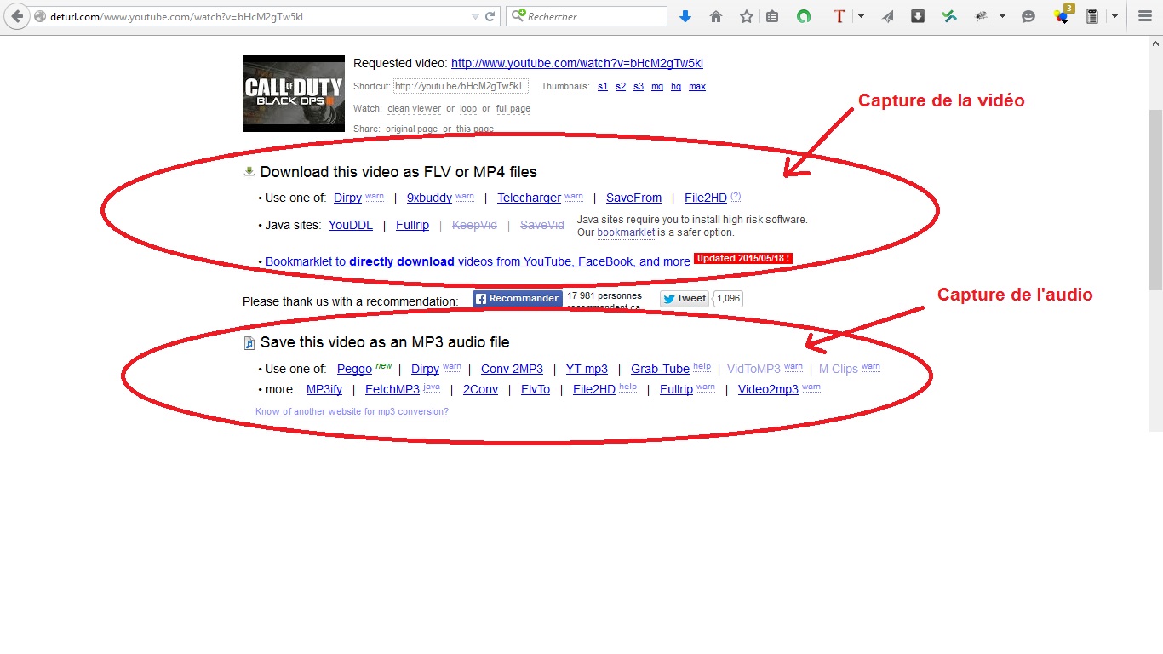Go back with the browser back arrow
Viewport: 1163px width, 654px height.
[16, 16]
